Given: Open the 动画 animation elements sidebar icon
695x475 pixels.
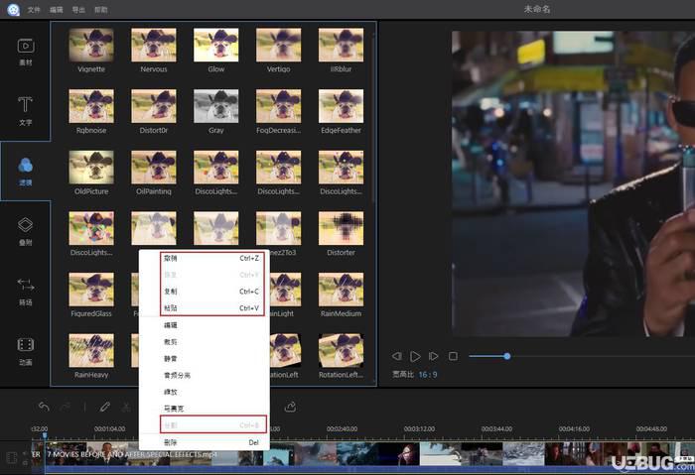Looking at the screenshot, I should click(x=26, y=345).
